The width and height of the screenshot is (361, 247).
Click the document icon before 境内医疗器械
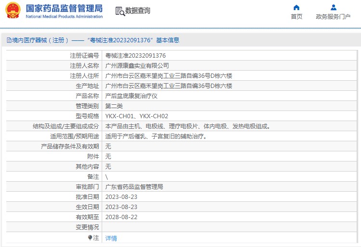pyautogui.click(x=9, y=40)
